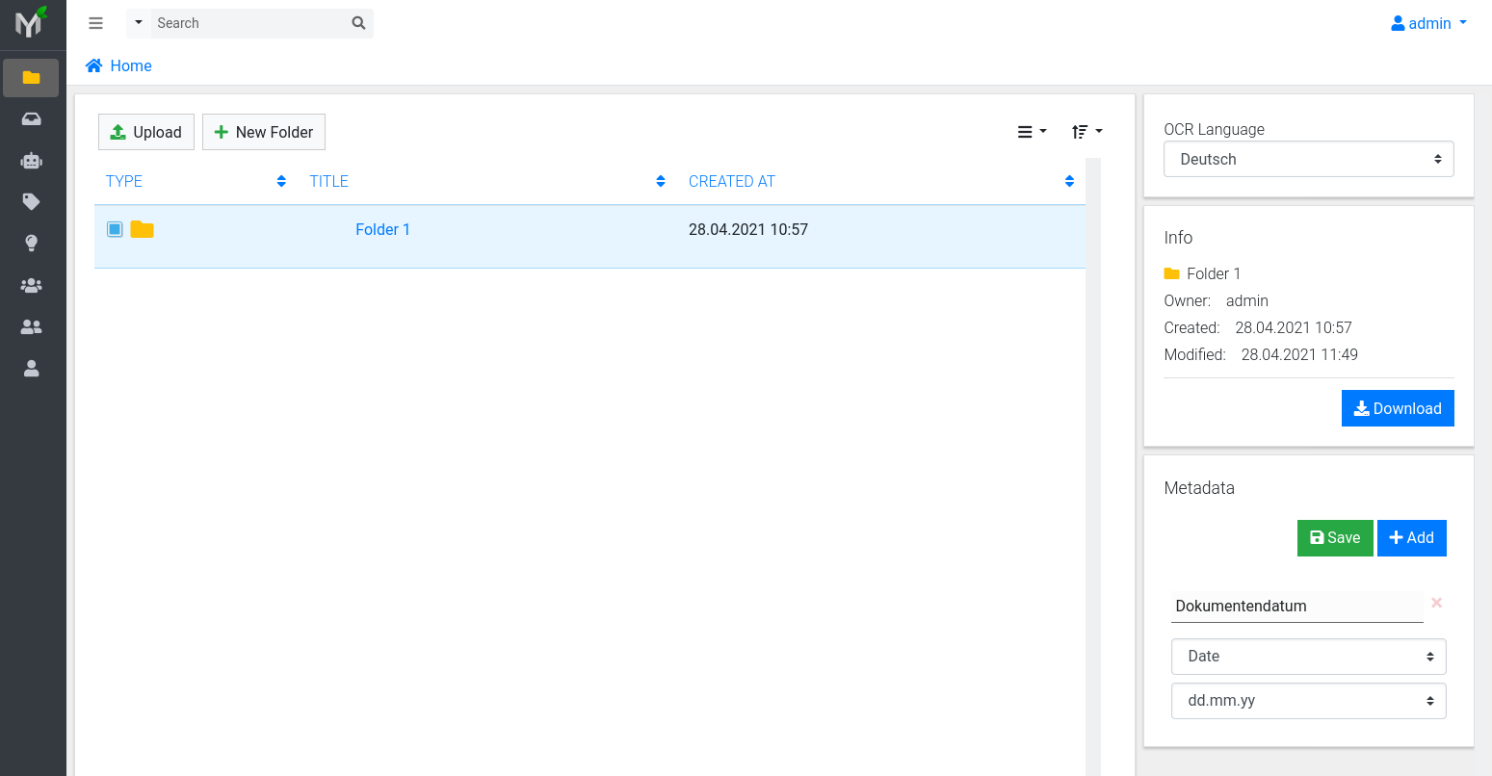
Task: Toggle the hamburger menu icon
Action: [95, 23]
